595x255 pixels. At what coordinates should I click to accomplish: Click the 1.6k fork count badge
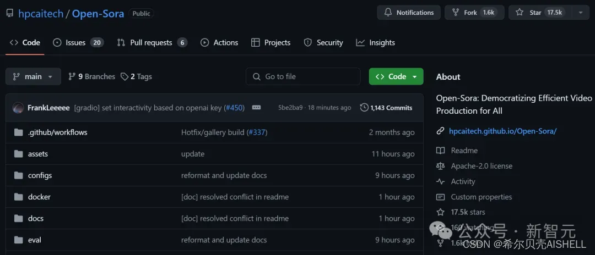click(488, 13)
